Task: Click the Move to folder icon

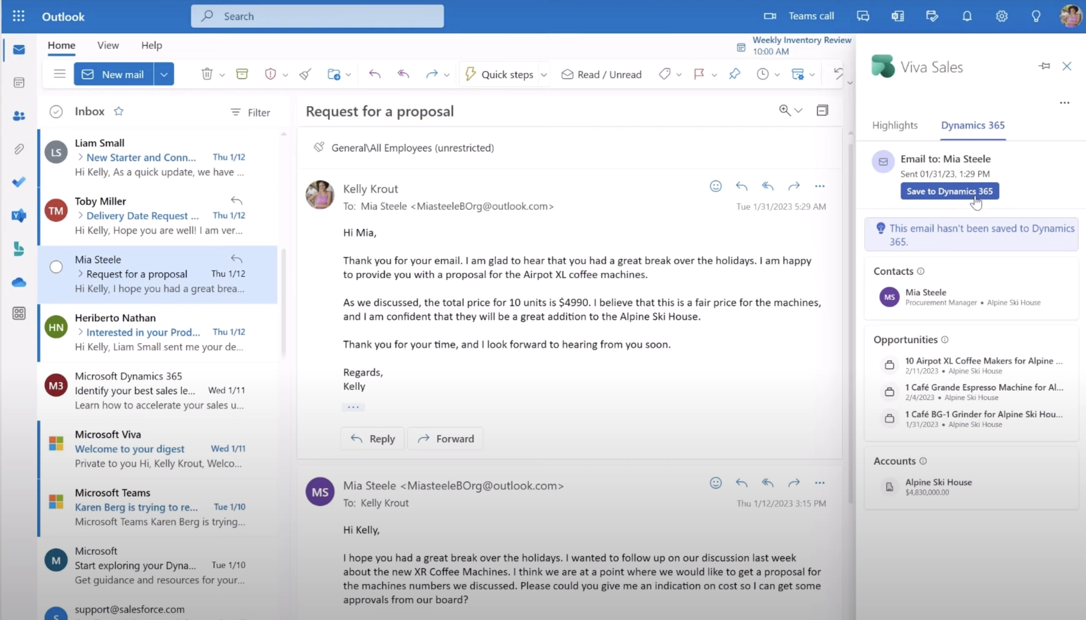Action: pos(334,74)
